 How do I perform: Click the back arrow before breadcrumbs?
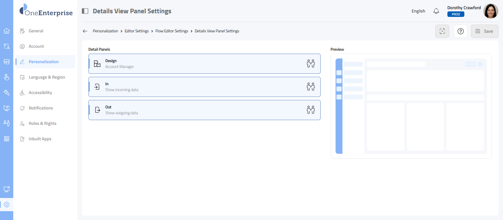tap(85, 31)
